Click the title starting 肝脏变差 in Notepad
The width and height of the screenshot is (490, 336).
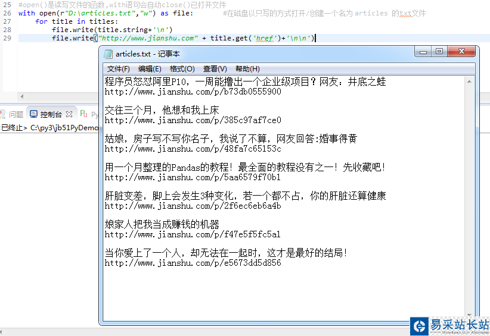[246, 196]
